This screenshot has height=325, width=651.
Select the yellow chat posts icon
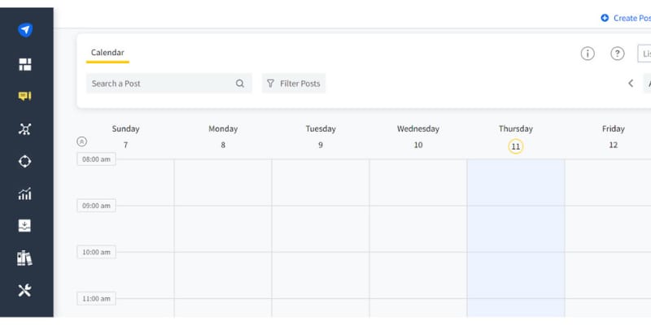coord(25,96)
